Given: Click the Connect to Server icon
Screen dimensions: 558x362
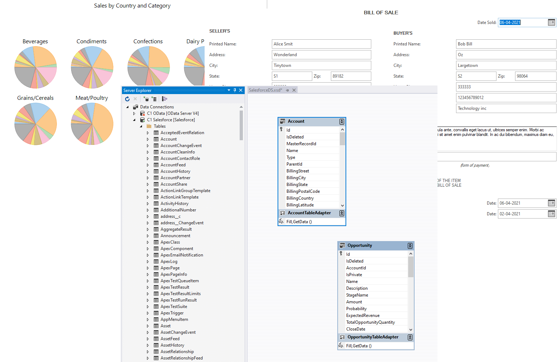Looking at the screenshot, I should (x=154, y=99).
